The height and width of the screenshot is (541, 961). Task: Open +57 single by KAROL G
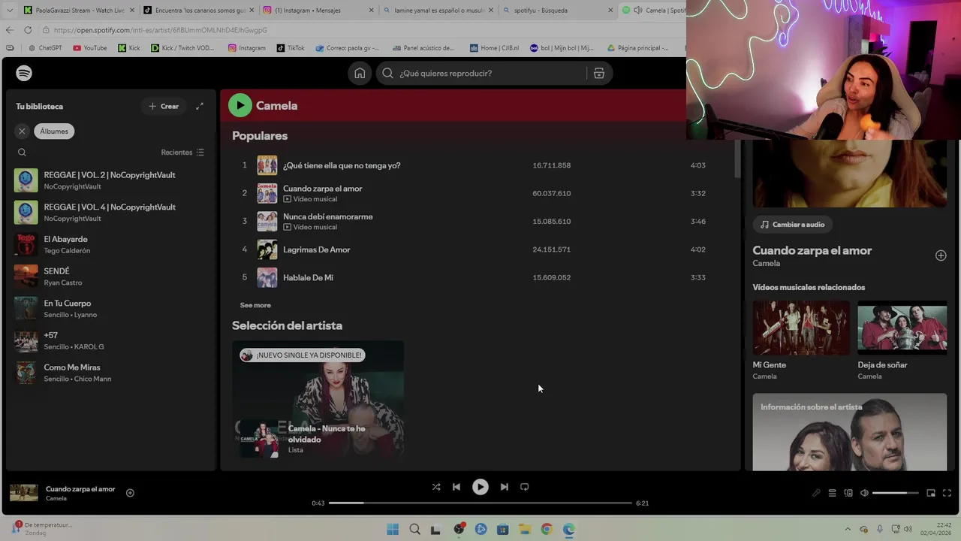tap(111, 340)
